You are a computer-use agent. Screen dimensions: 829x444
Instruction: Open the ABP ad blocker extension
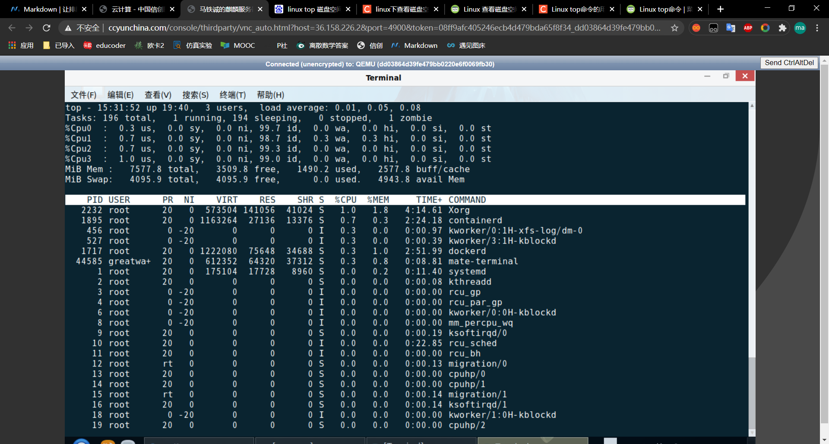click(748, 28)
